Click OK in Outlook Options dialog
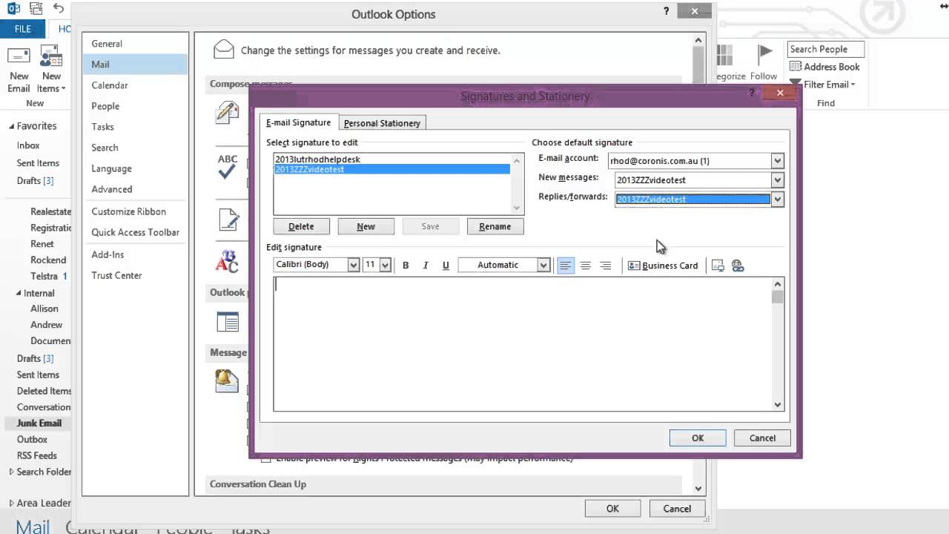 (x=612, y=508)
